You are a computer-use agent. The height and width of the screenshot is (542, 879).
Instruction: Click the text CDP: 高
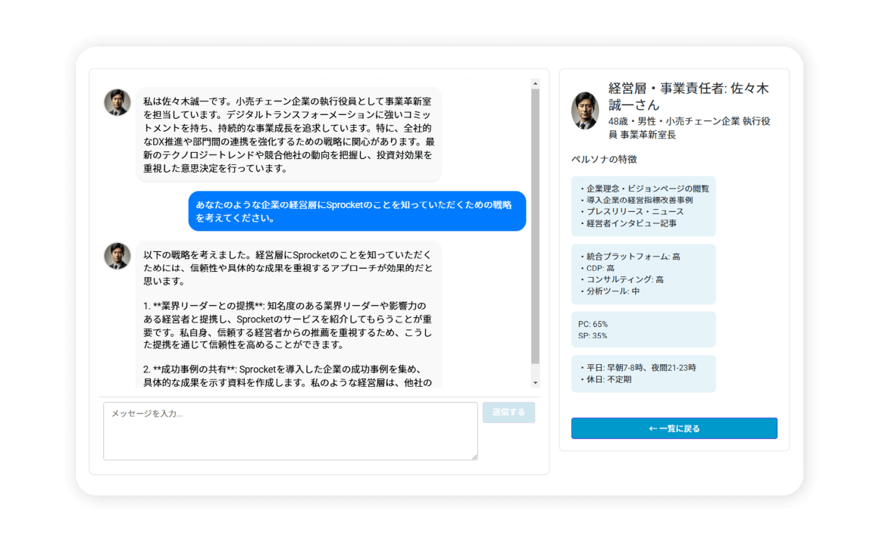coord(600,268)
